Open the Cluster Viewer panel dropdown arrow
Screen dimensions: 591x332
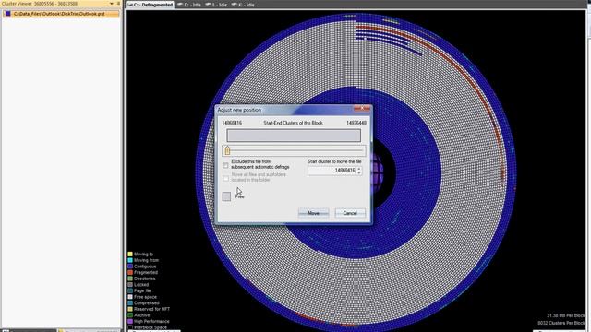pyautogui.click(x=112, y=4)
